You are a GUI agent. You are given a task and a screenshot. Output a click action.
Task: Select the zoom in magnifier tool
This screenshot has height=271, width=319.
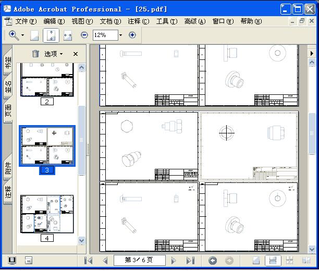click(14, 35)
